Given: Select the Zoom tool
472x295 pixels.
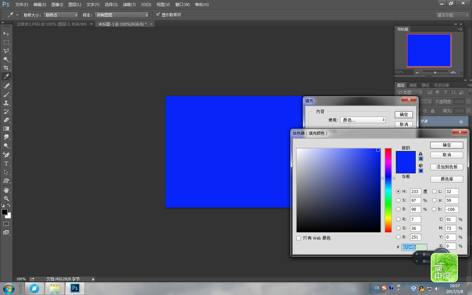Looking at the screenshot, I should pyautogui.click(x=6, y=198).
